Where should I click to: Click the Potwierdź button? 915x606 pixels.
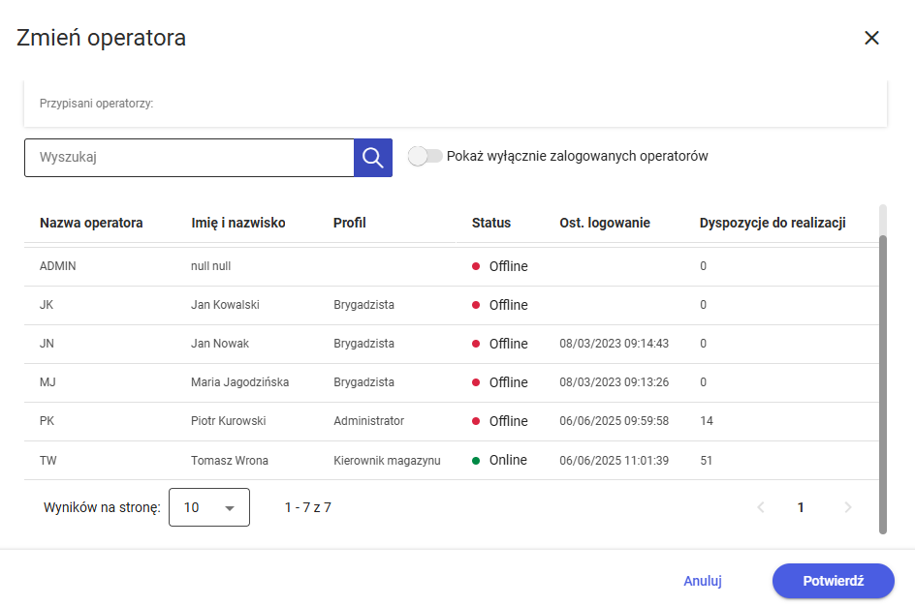coord(833,581)
